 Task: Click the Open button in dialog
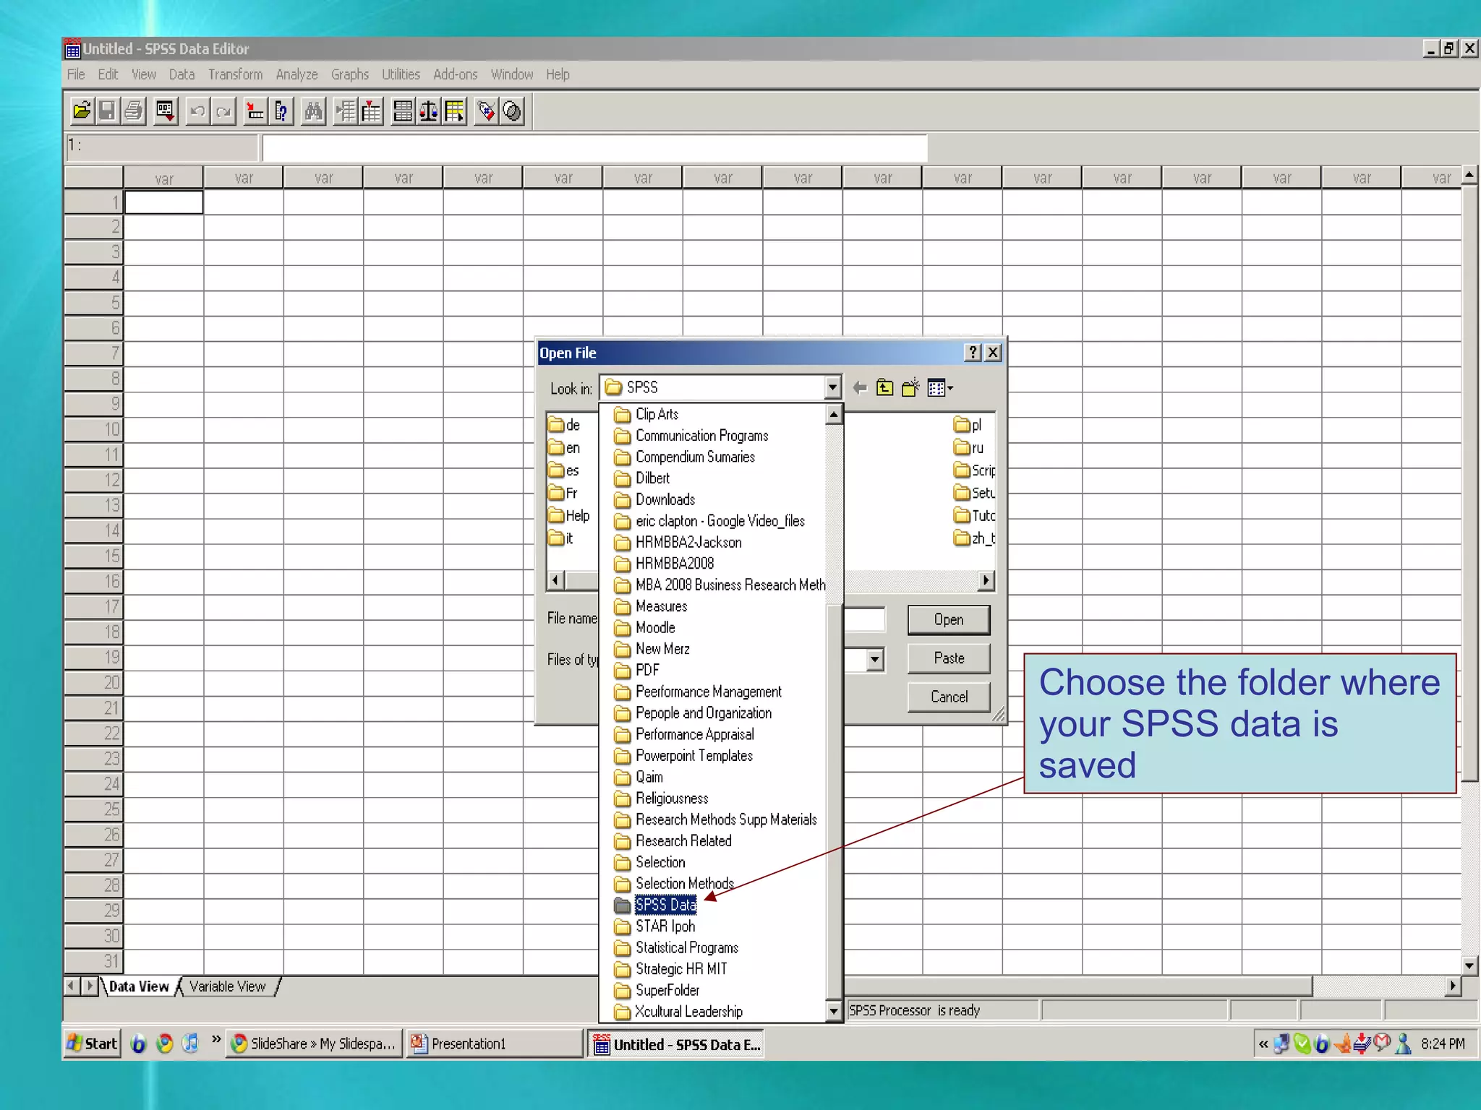[x=949, y=619]
